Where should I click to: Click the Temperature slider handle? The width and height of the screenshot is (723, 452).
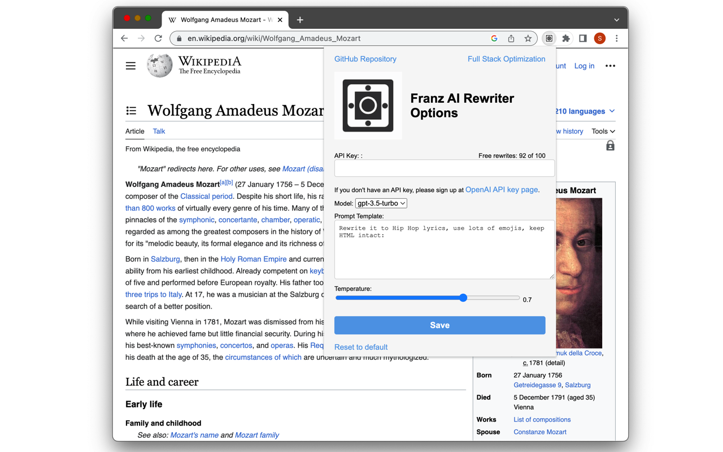click(x=463, y=298)
